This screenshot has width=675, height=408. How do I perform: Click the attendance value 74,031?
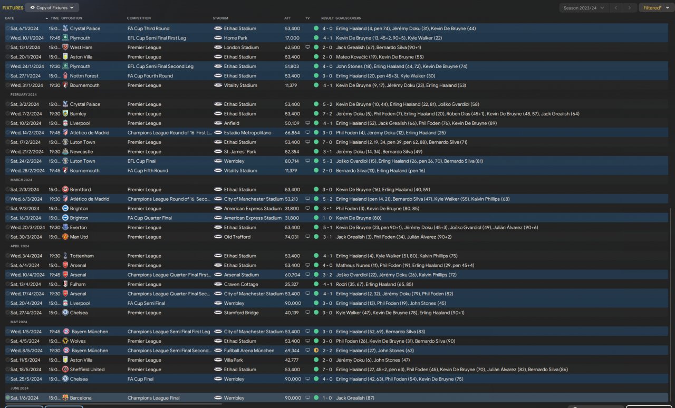coord(293,237)
